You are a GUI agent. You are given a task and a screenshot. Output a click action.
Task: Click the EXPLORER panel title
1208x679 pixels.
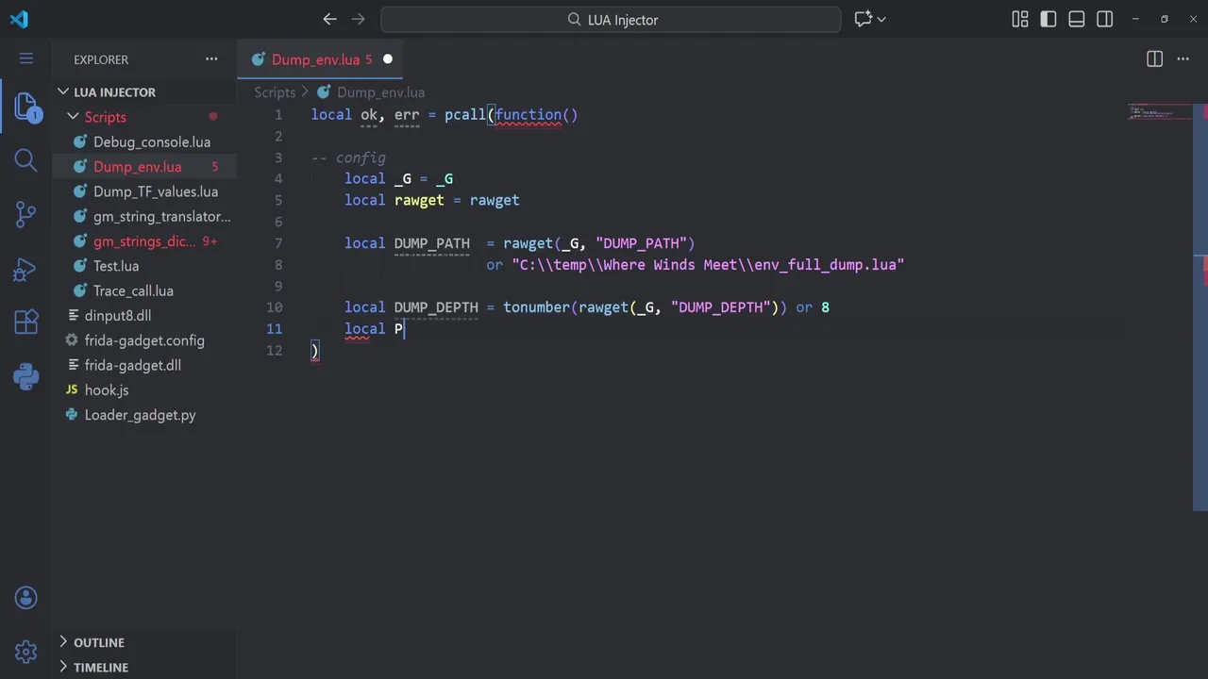(x=101, y=59)
